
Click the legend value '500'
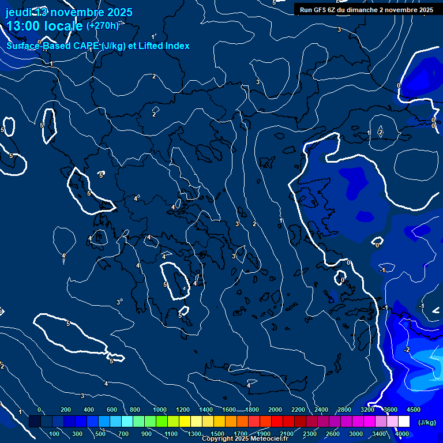[100, 434]
